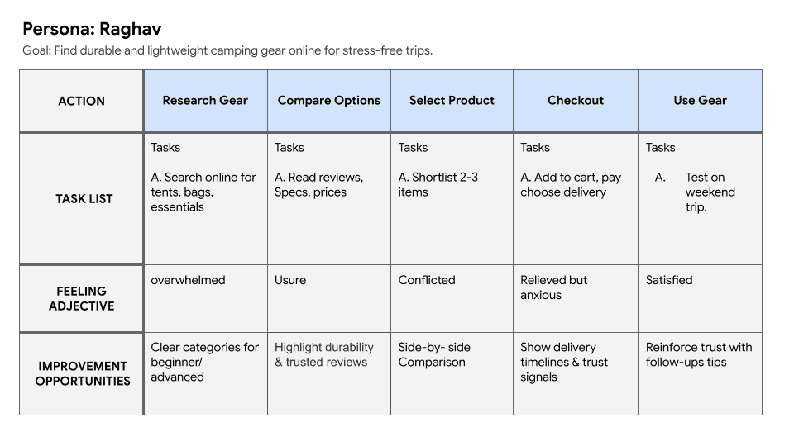Select the goal subtitle about camping gear
This screenshot has height=446, width=794.
pos(227,50)
